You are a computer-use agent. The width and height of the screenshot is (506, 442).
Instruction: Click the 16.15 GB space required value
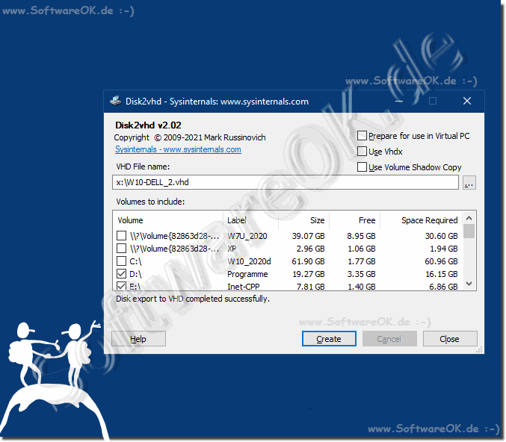pos(442,274)
